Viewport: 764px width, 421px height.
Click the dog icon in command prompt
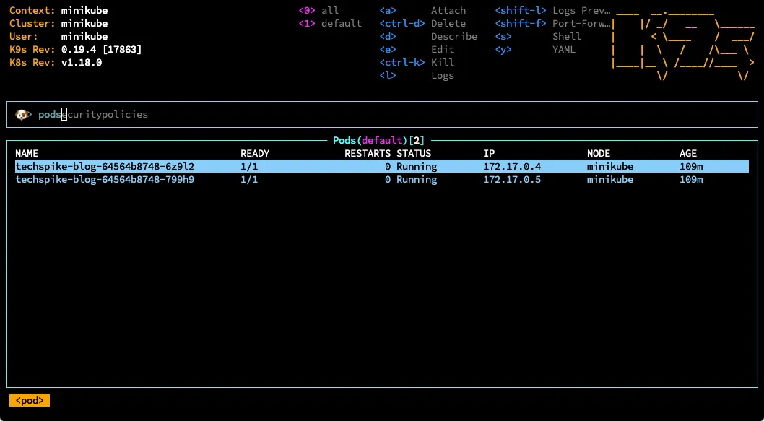(x=21, y=115)
